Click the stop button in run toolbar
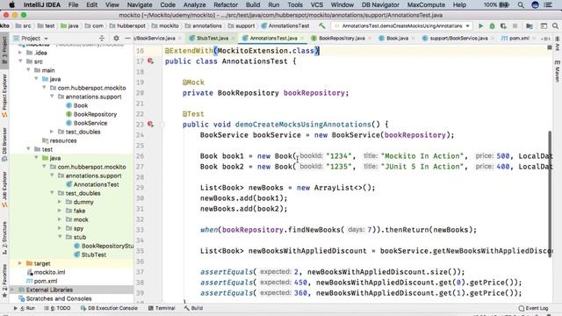This screenshot has height=316, width=562. click(515, 25)
